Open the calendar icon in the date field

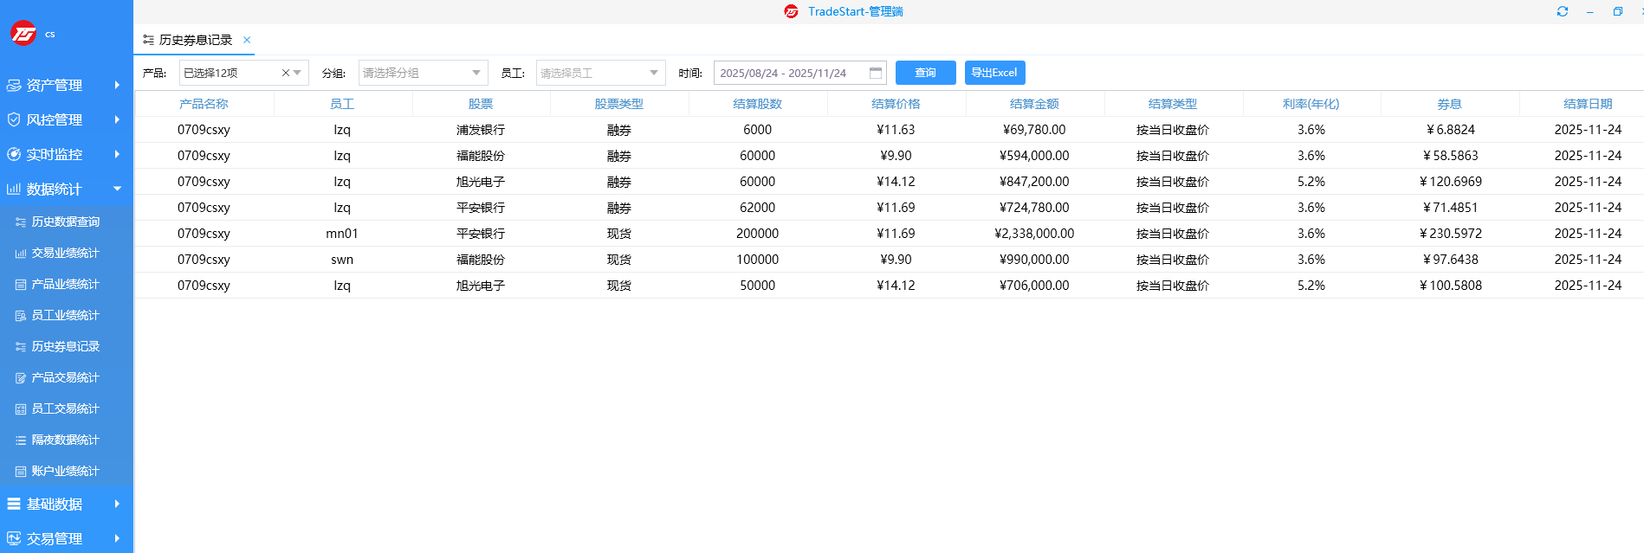tap(876, 73)
